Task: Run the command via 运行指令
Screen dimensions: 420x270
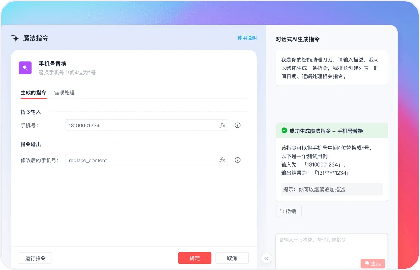Action: coord(35,258)
